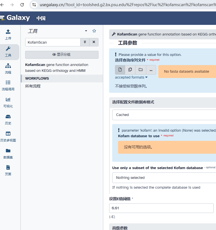Open Nothing selected subset dropdown
This screenshot has height=230, width=216.
pos(164,178)
